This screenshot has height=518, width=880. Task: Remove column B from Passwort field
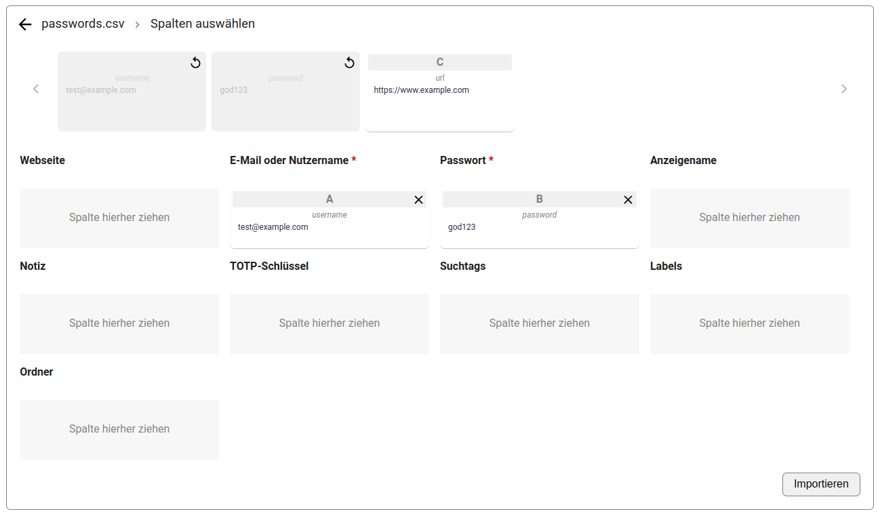click(x=628, y=199)
